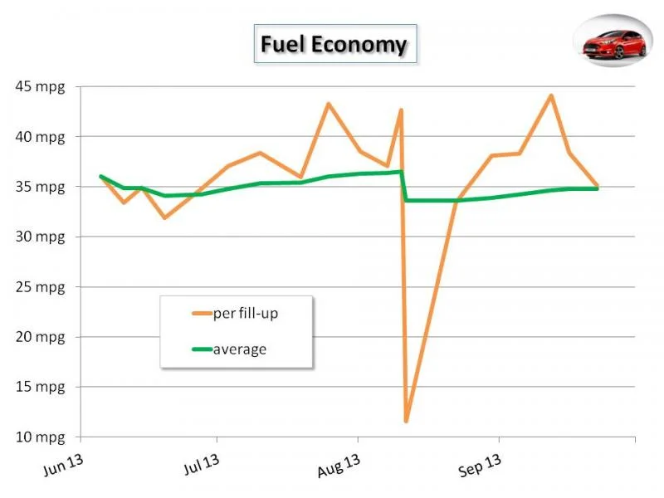Viewport: 664px width, 498px height.
Task: Click the Jun 13 date label
Action: 64,465
